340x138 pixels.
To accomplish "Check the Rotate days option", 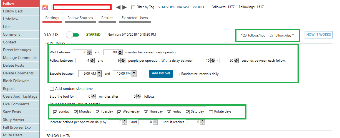I will point(211,112).
